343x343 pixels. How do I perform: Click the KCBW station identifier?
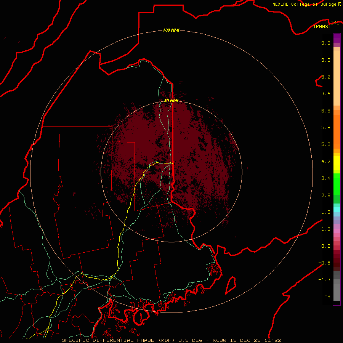pyautogui.click(x=220, y=340)
